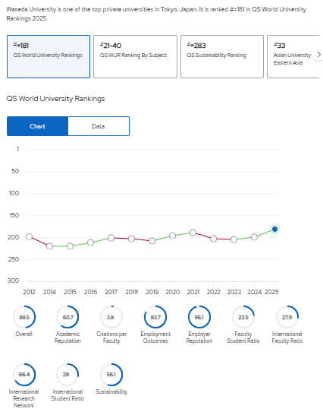Viewport: 323px width, 412px height.
Task: Click the Faculty Student Ratio 23.5 circle
Action: (243, 317)
